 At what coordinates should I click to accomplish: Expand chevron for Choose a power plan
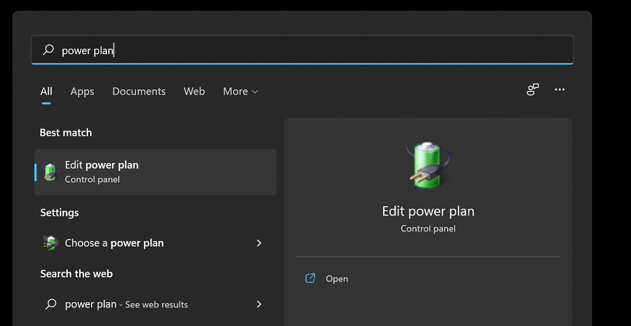(x=259, y=243)
